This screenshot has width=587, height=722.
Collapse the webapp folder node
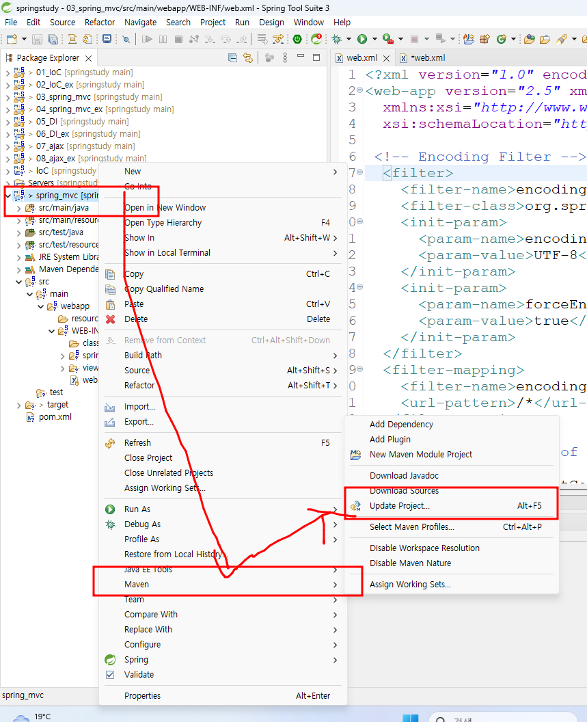click(41, 307)
